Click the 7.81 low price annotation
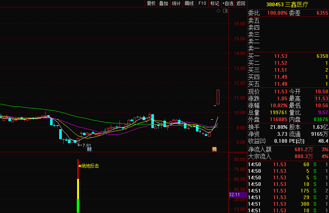 pos(84,145)
